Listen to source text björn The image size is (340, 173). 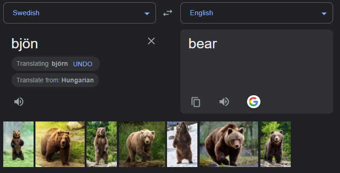point(19,102)
